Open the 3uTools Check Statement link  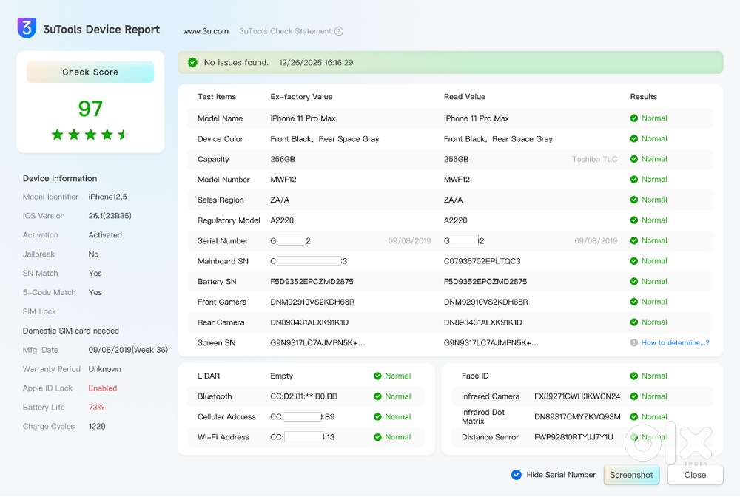point(285,31)
